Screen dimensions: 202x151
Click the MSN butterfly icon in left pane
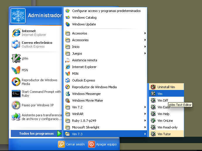pos(16,70)
